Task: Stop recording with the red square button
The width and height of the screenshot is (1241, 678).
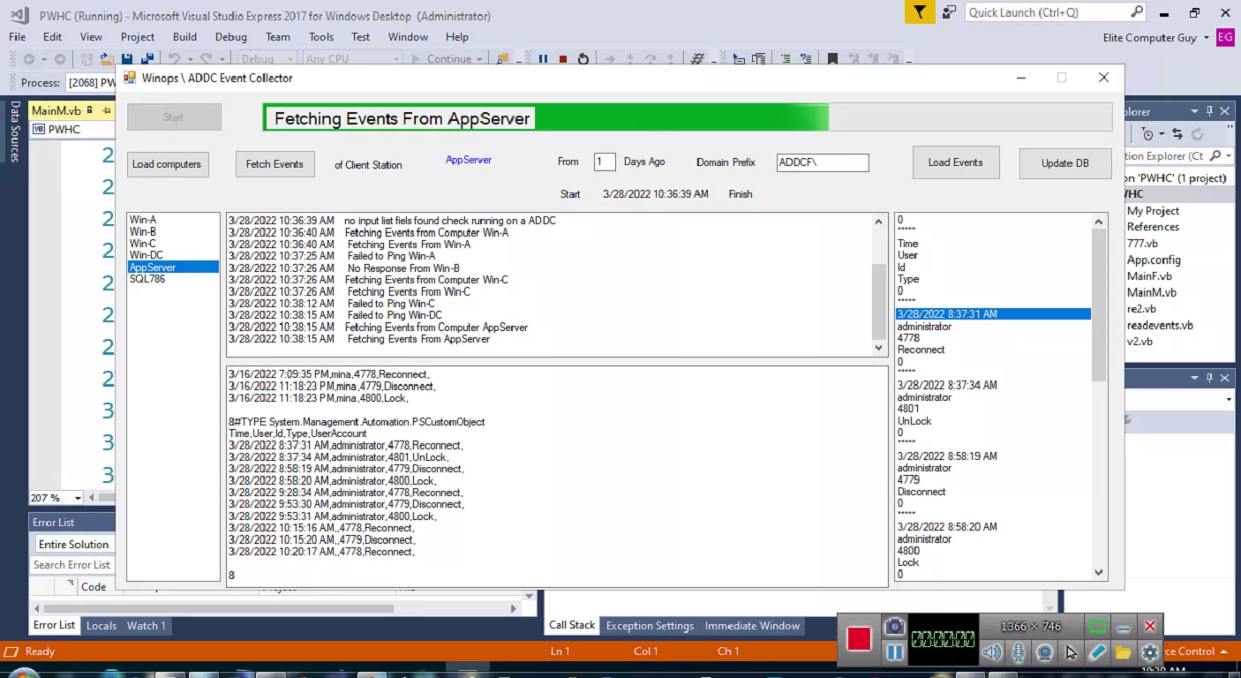Action: (x=859, y=638)
